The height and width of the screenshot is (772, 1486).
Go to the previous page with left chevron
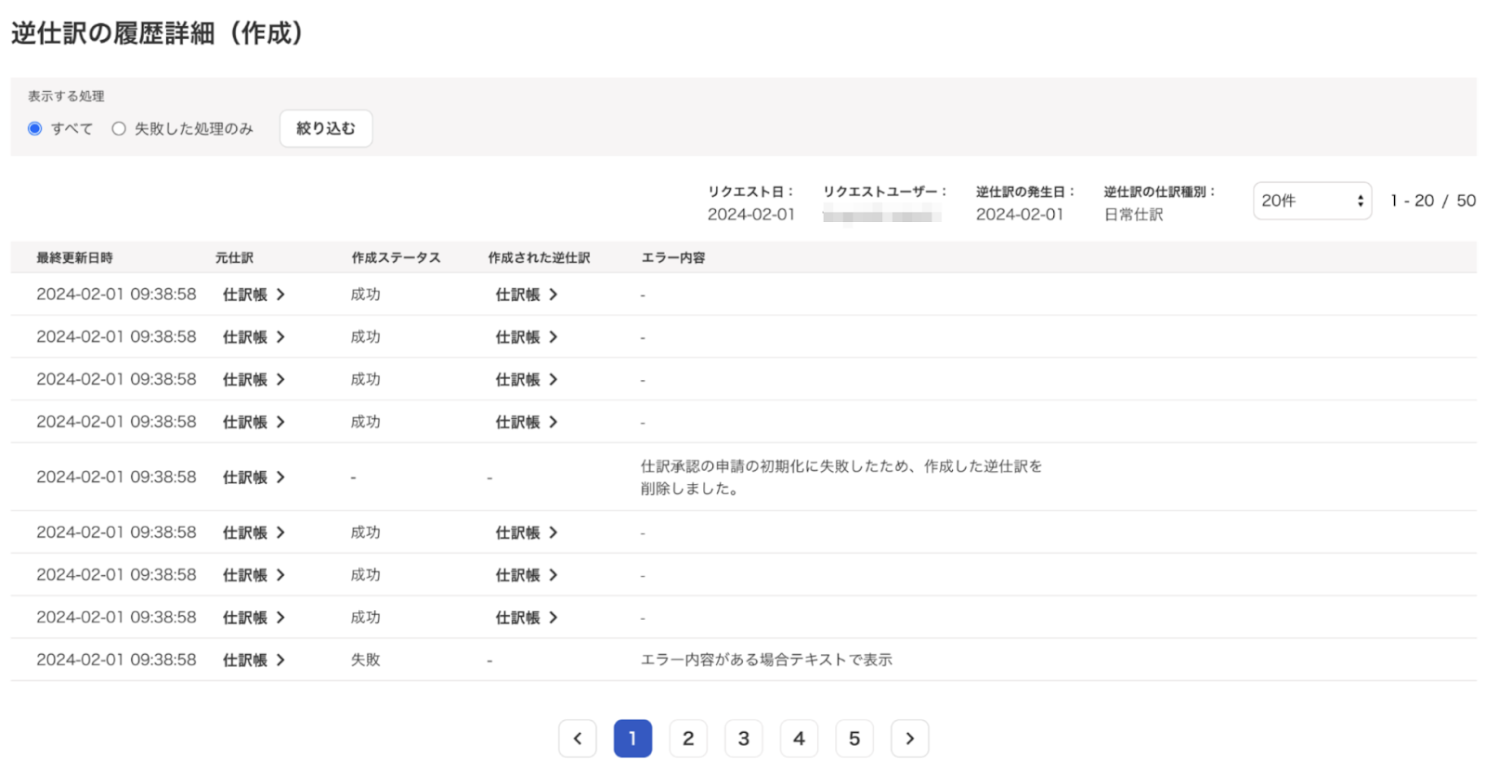(x=577, y=739)
